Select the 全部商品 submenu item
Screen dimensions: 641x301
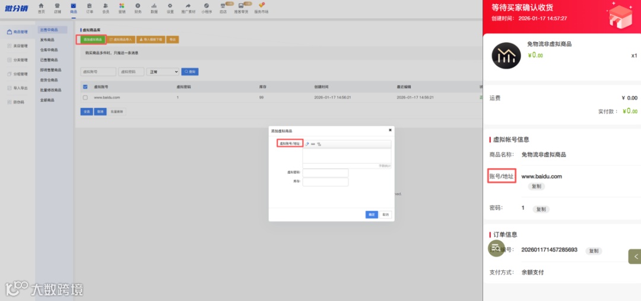(47, 100)
